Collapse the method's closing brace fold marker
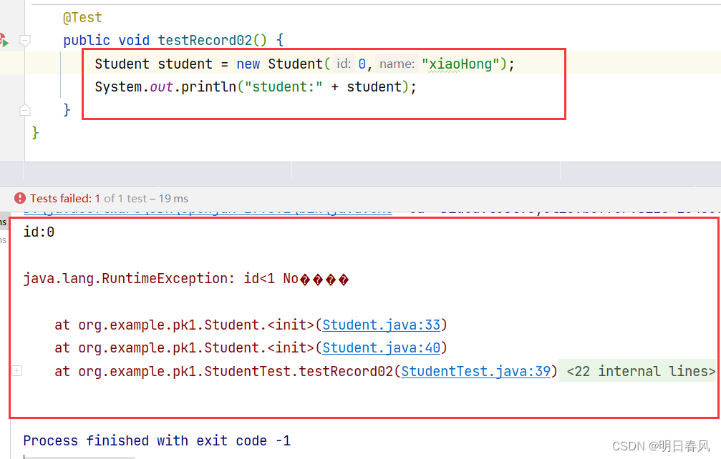 (x=25, y=110)
